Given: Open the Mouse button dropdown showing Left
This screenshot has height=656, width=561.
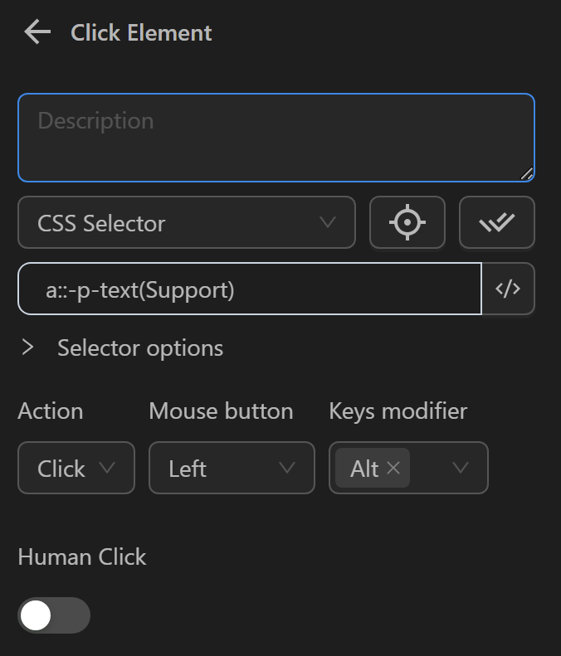Looking at the screenshot, I should click(x=232, y=469).
